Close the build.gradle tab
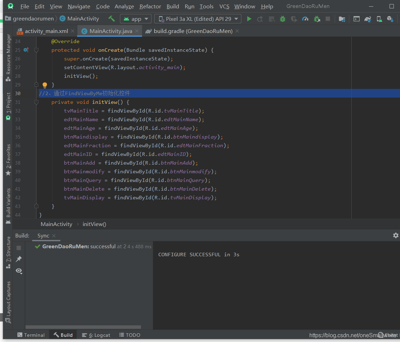Screen dimensions: 400x342 tap(237, 31)
